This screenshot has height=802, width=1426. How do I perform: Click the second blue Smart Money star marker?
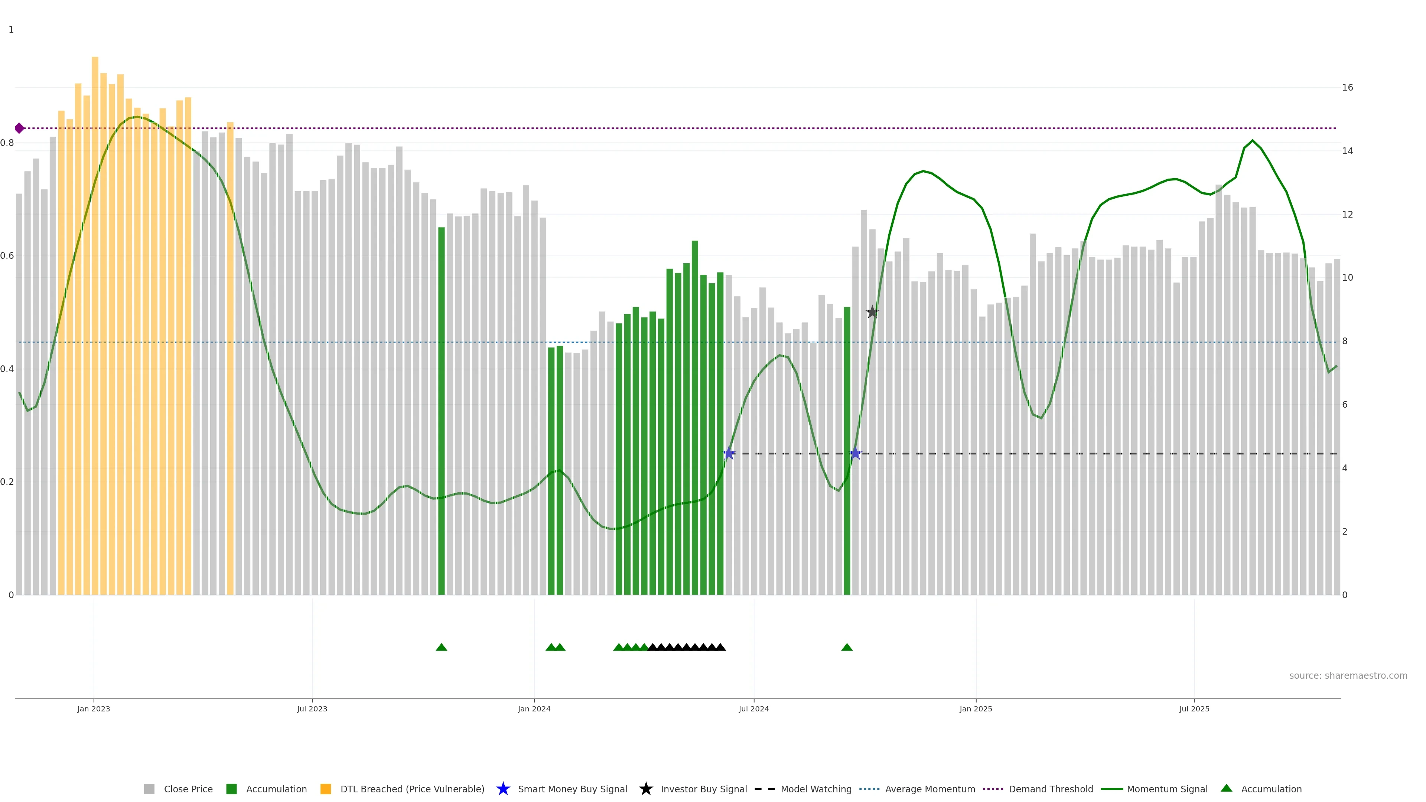coord(855,454)
